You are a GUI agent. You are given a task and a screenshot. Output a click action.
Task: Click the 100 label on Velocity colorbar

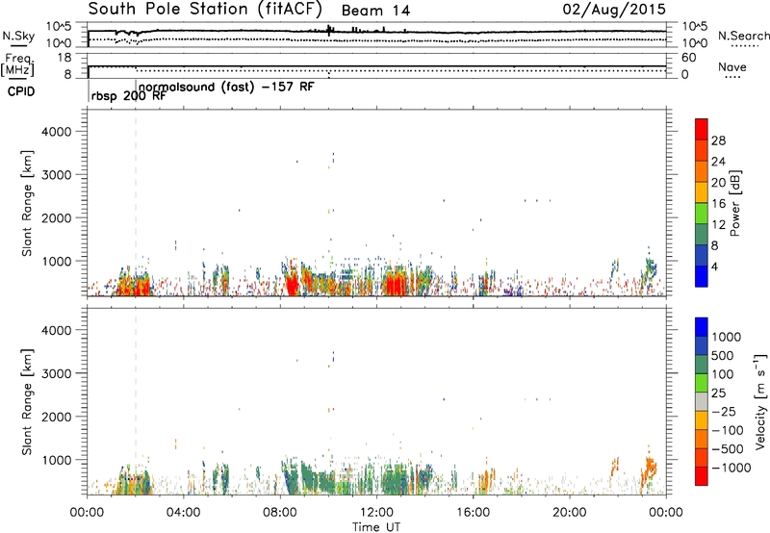[x=722, y=374]
